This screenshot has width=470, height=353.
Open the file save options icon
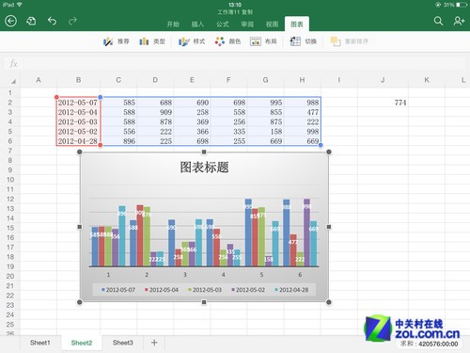(31, 22)
